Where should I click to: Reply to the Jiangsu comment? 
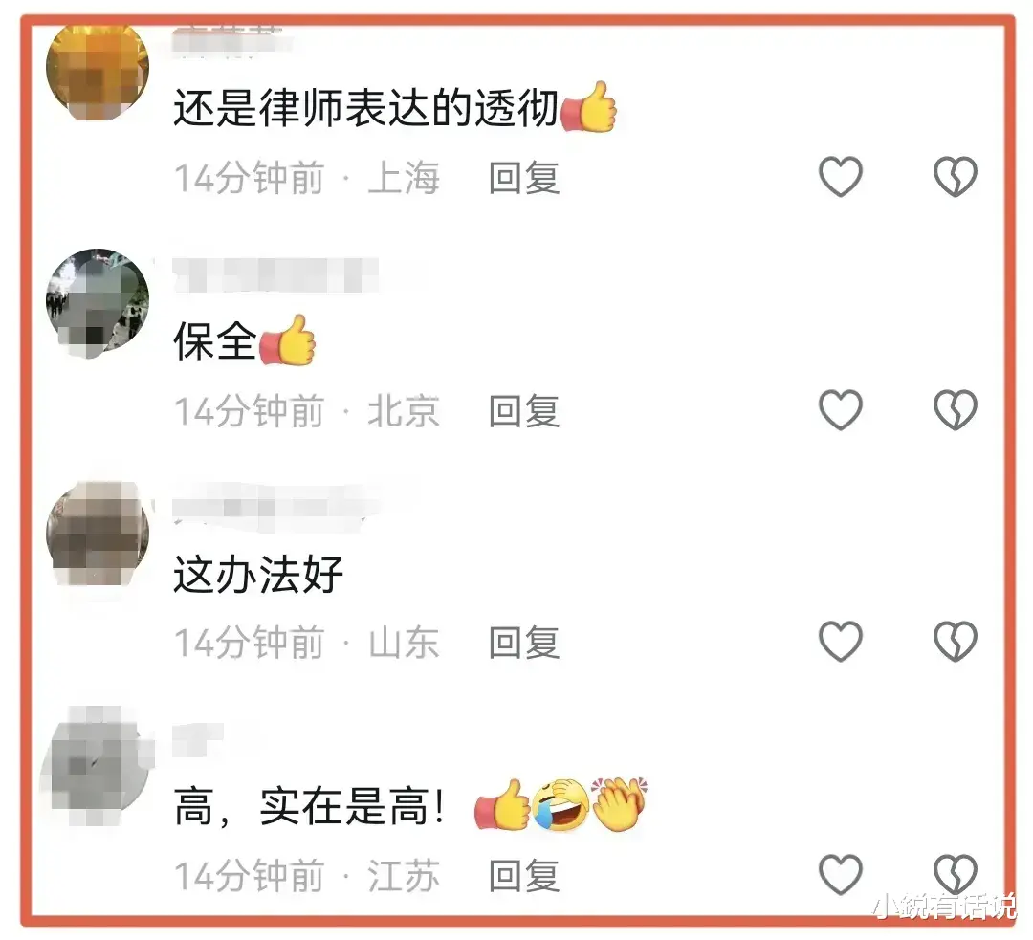[524, 875]
